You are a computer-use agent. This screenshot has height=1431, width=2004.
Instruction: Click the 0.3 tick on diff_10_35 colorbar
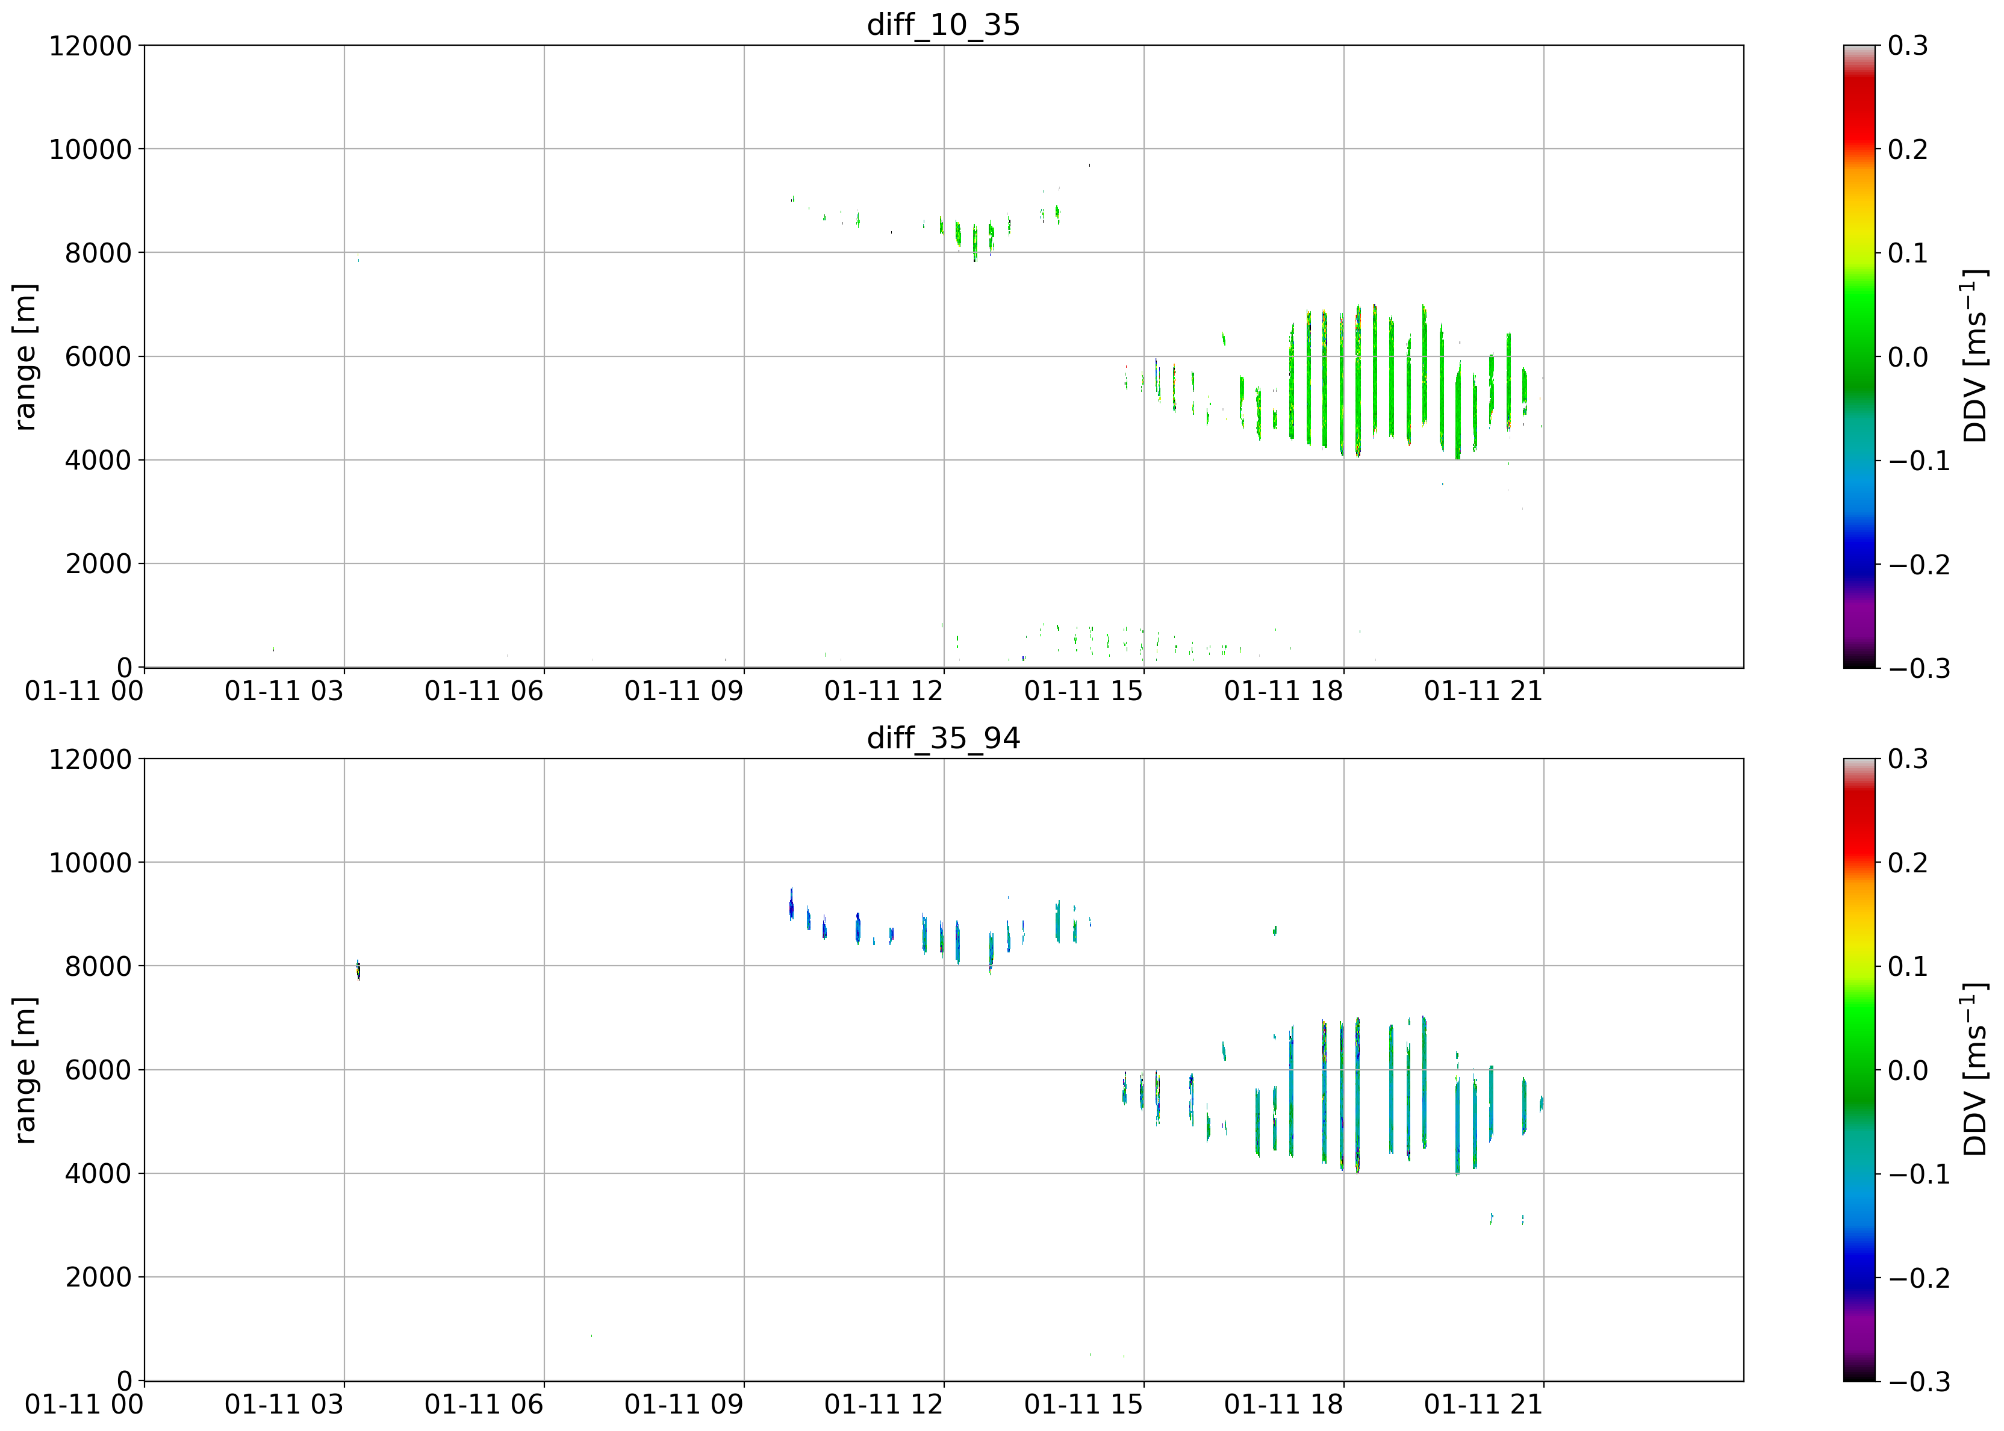1908,46
